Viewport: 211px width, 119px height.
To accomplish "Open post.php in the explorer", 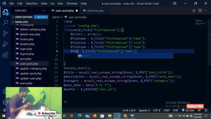I will pos(26,59).
